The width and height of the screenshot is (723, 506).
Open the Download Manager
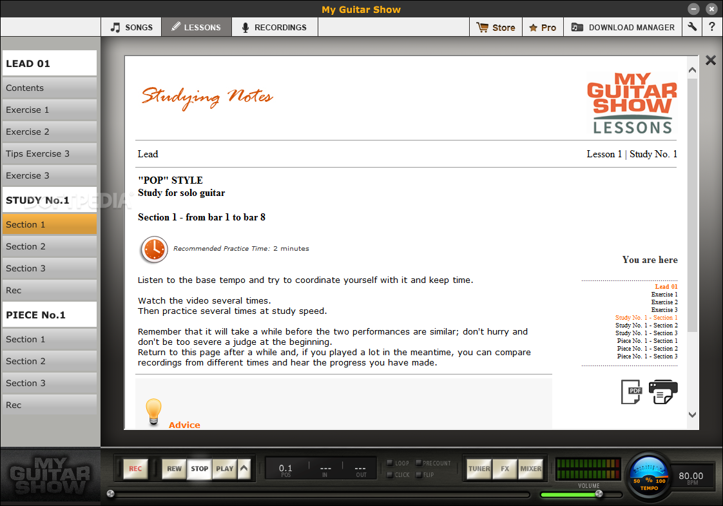click(622, 27)
